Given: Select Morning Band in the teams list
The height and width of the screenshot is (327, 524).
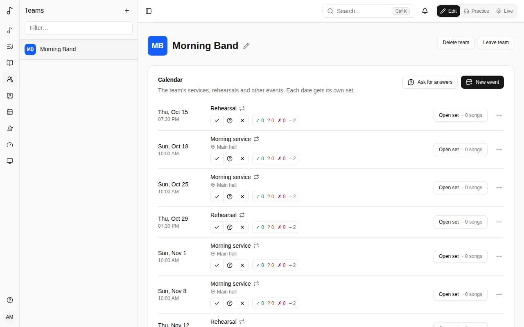Looking at the screenshot, I should pyautogui.click(x=79, y=49).
